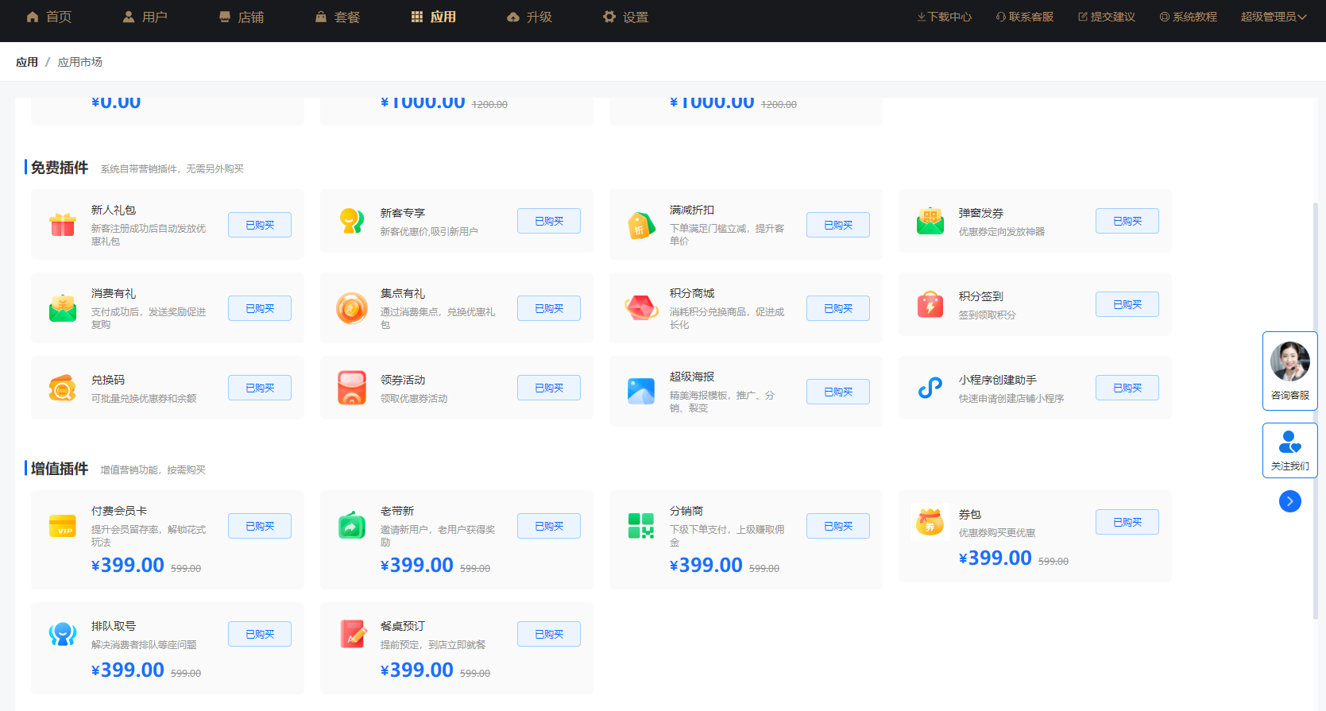The width and height of the screenshot is (1326, 711).
Task: Click the 付费会员卡 VIP card icon
Action: 63,526
